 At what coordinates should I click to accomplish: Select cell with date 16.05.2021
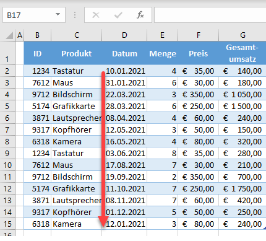(124, 141)
